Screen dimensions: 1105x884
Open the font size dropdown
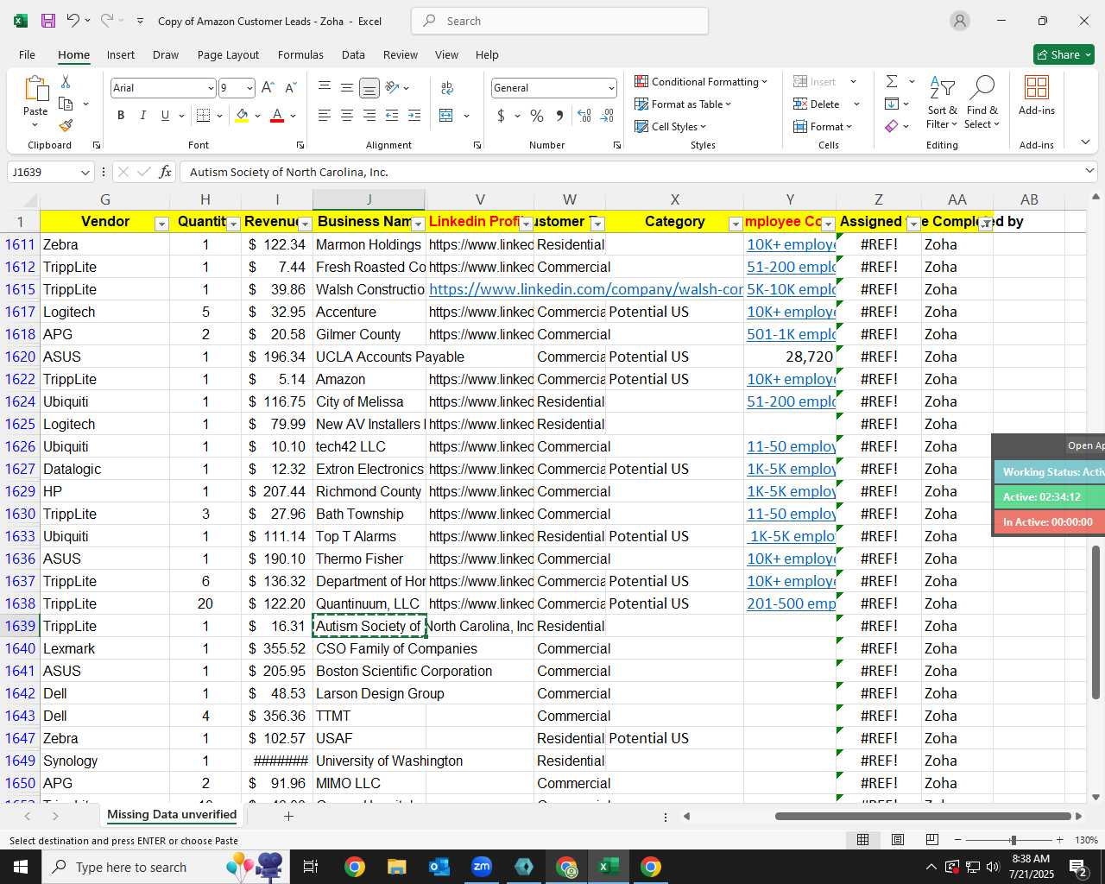249,88
